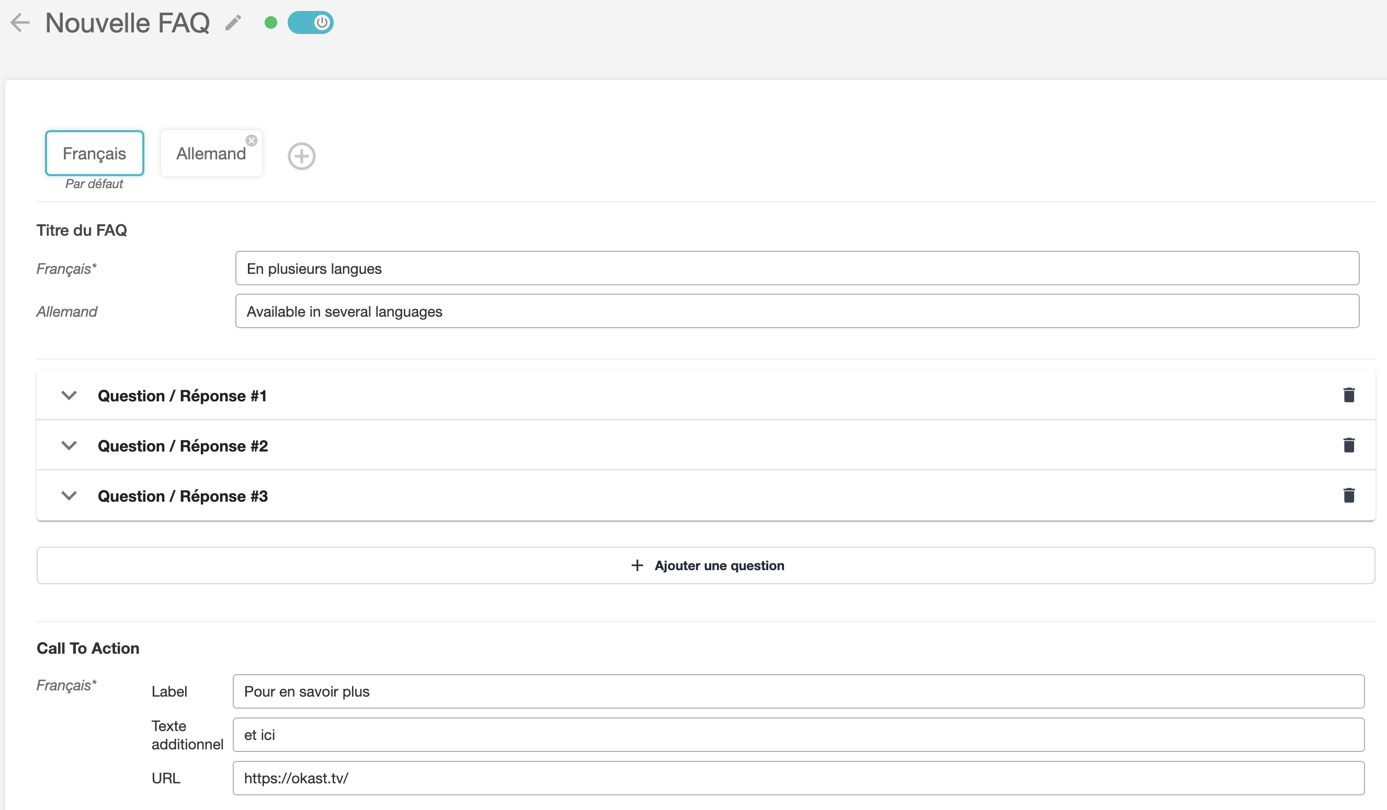Expand Question / Réponse #1 chevron
Viewport: 1387px width, 810px height.
69,396
